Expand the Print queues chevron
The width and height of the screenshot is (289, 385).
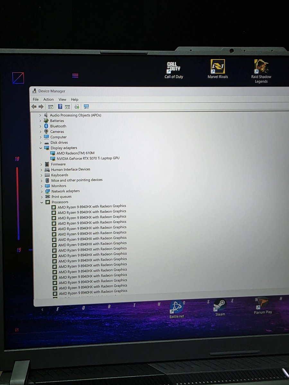[41, 197]
